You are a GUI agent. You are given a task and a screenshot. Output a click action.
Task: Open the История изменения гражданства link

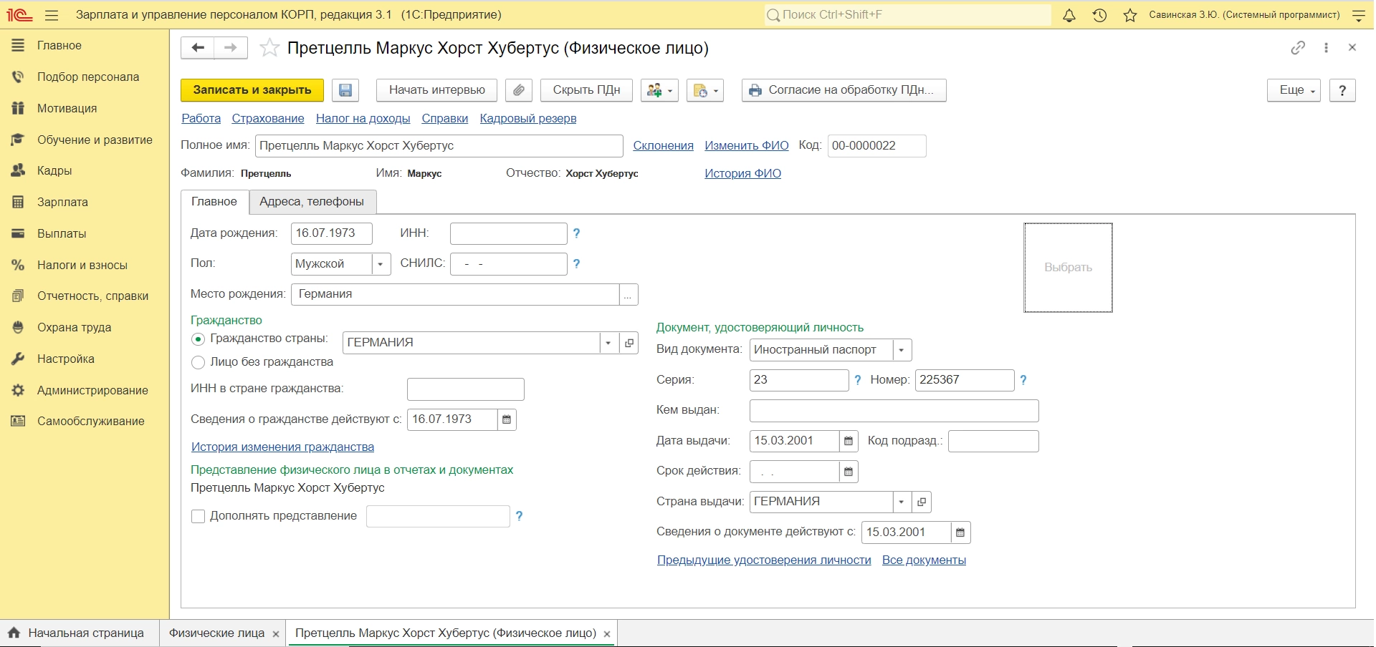point(282,447)
